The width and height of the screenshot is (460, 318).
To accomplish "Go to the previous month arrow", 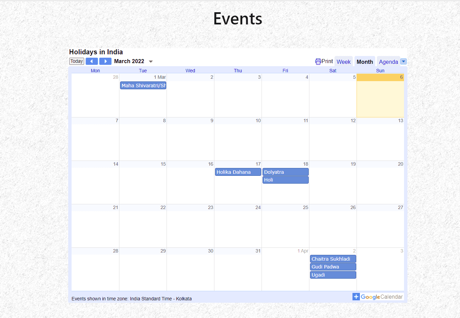I will point(92,61).
